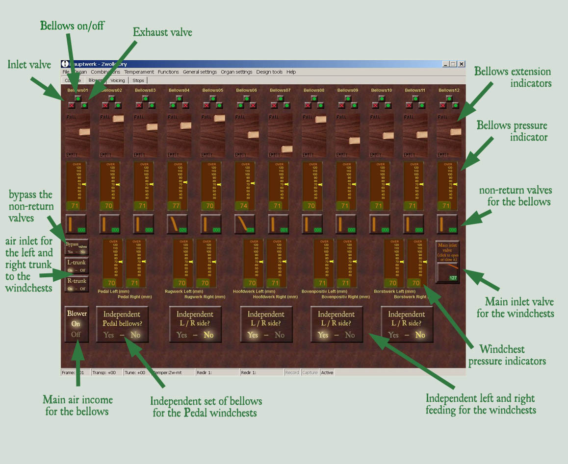Click the Bellows12 exhaust valve icon
The height and width of the screenshot is (464, 568).
point(455,105)
